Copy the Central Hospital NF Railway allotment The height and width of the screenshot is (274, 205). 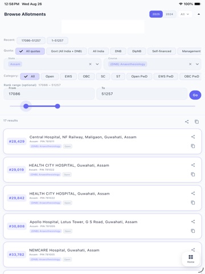point(193,146)
